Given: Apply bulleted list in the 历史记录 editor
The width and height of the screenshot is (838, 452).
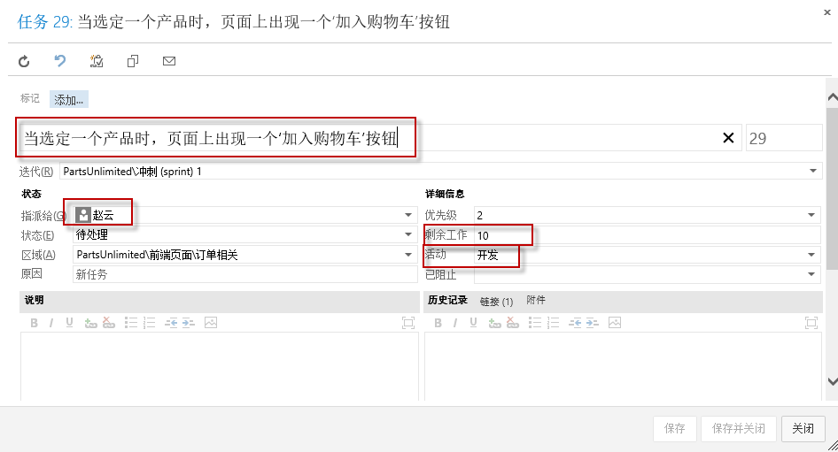Looking at the screenshot, I should [x=535, y=323].
